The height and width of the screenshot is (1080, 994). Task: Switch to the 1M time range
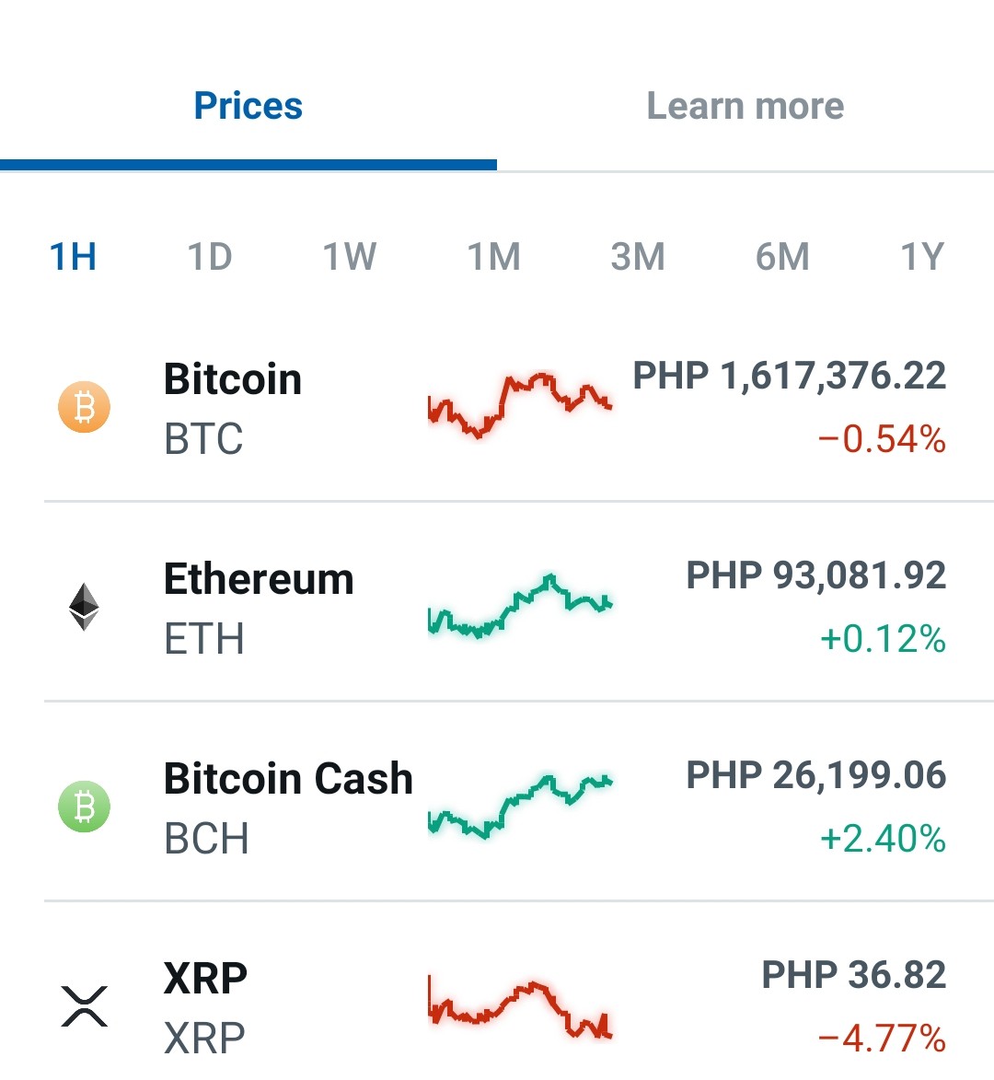click(x=493, y=257)
